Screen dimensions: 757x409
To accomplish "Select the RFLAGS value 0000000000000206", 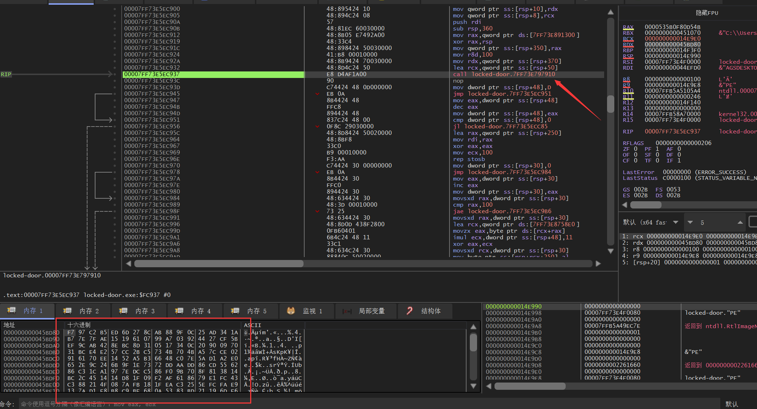I will point(683,143).
